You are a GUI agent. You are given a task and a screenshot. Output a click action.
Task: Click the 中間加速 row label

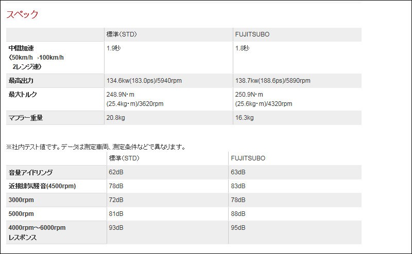click(22, 48)
